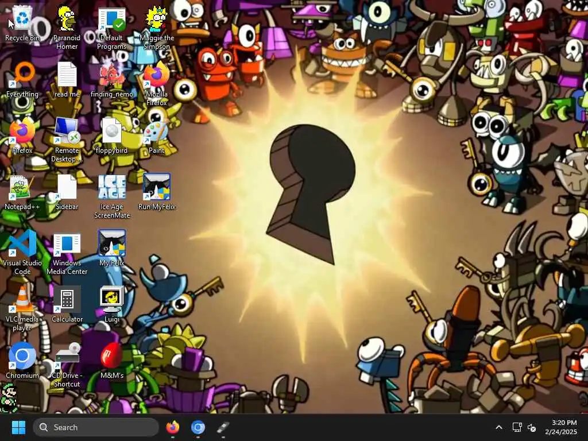Open network status tray icon

517,427
